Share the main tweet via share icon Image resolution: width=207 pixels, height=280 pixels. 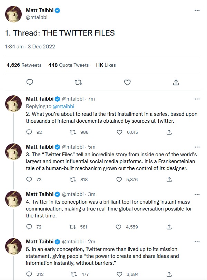tap(176, 82)
